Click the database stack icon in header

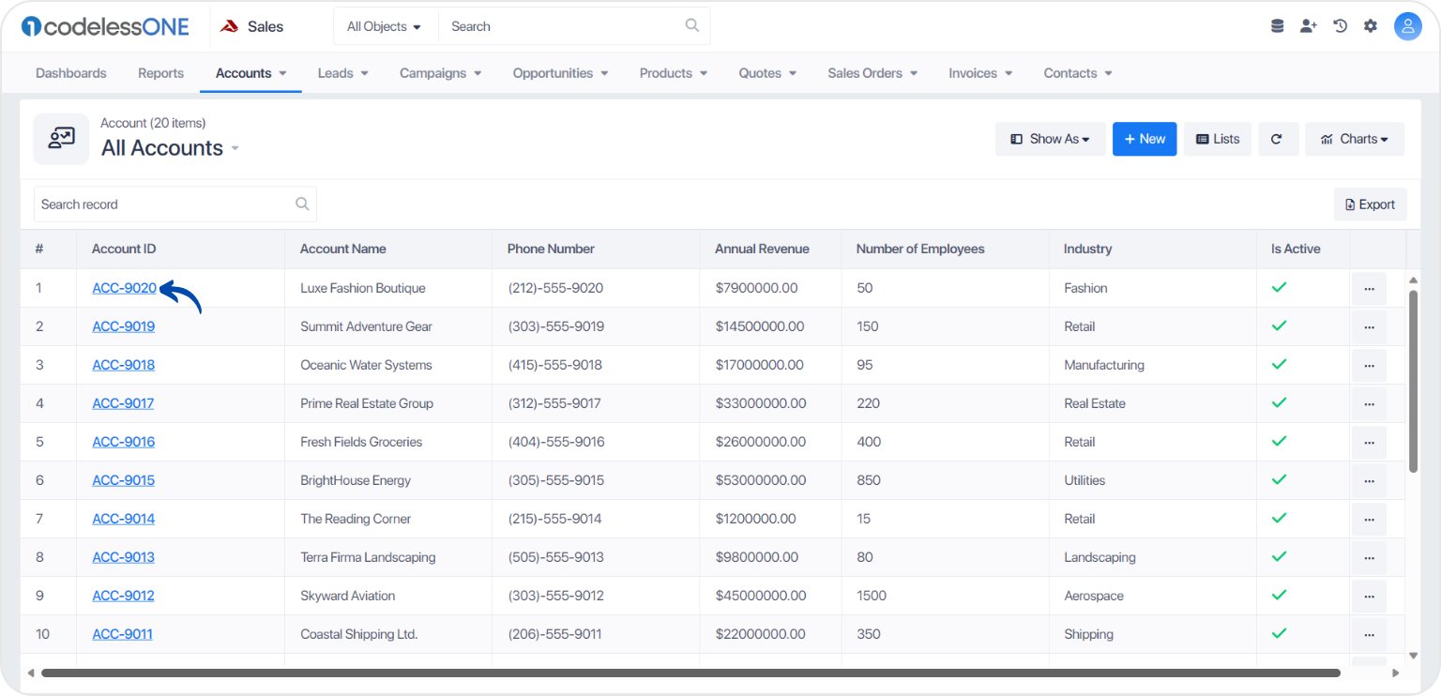(x=1277, y=26)
